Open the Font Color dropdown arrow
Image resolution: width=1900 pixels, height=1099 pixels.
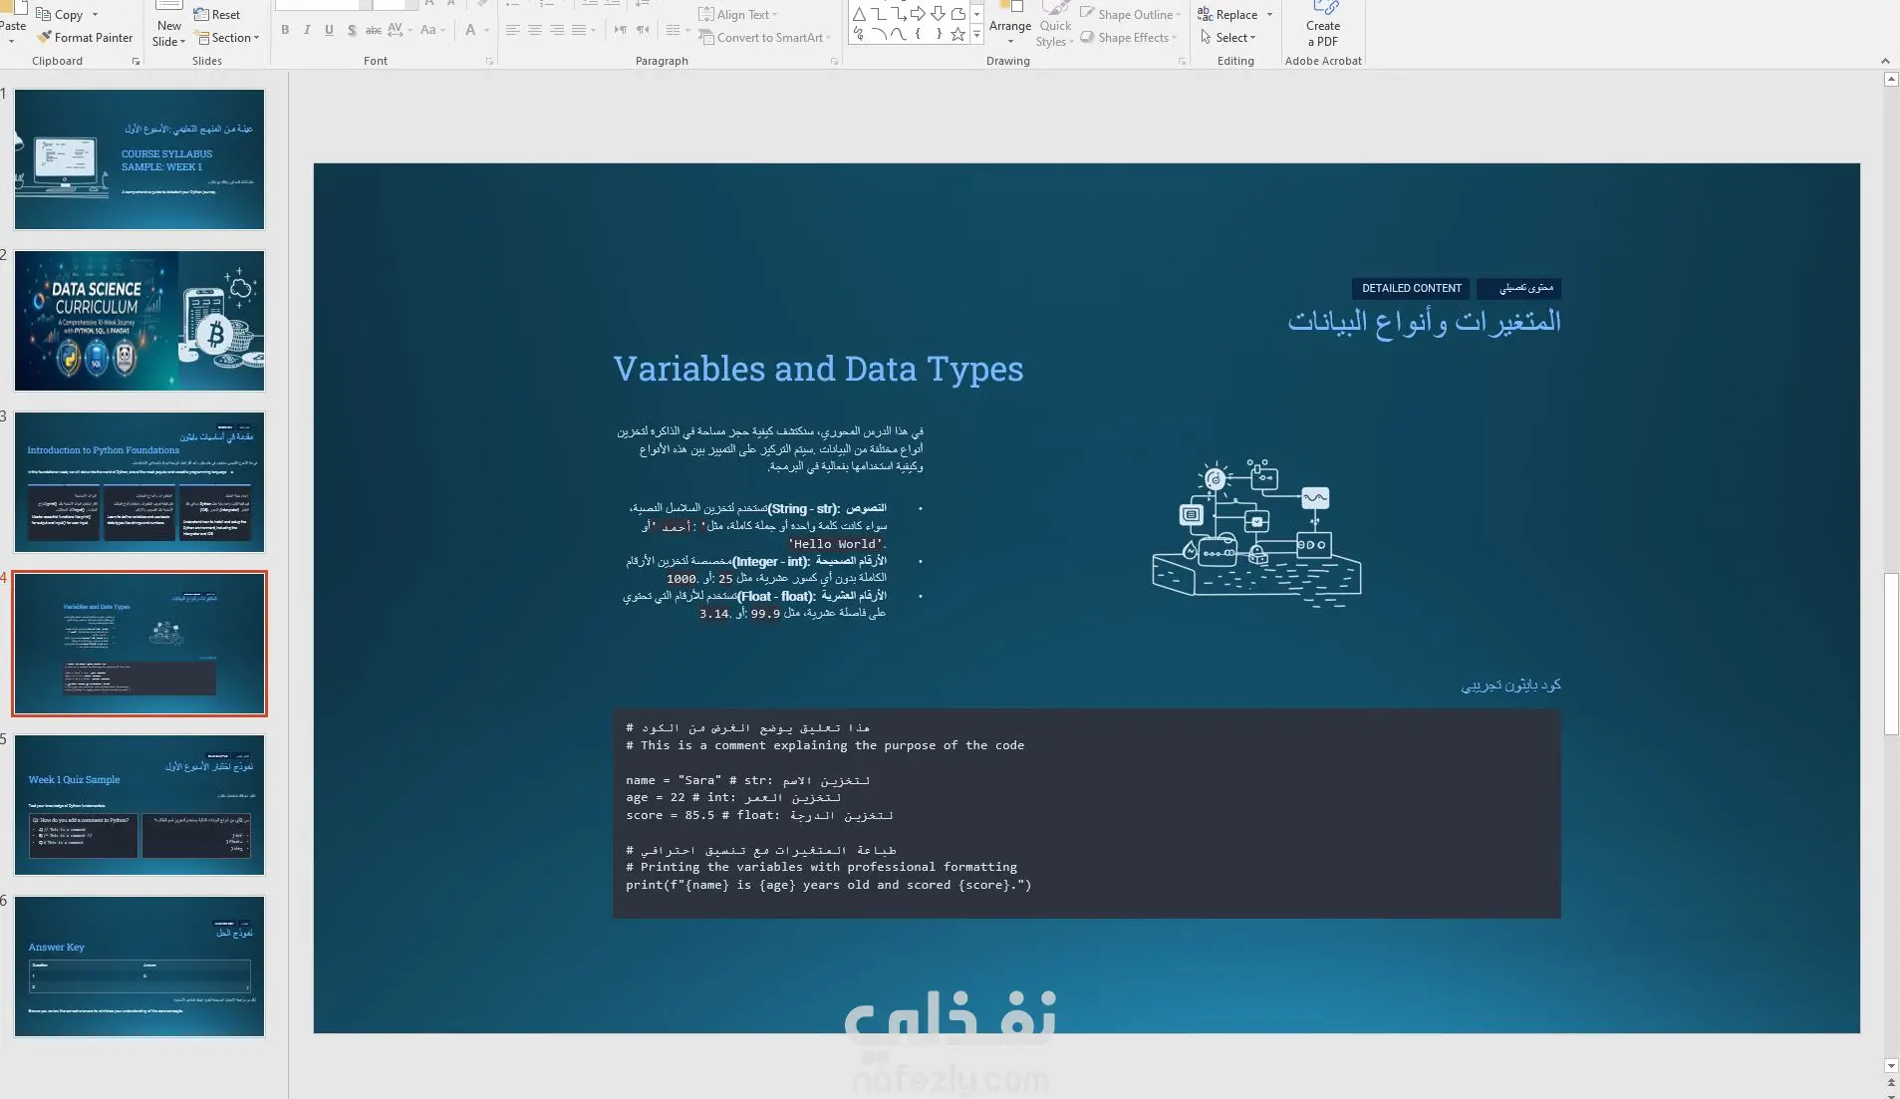[486, 30]
